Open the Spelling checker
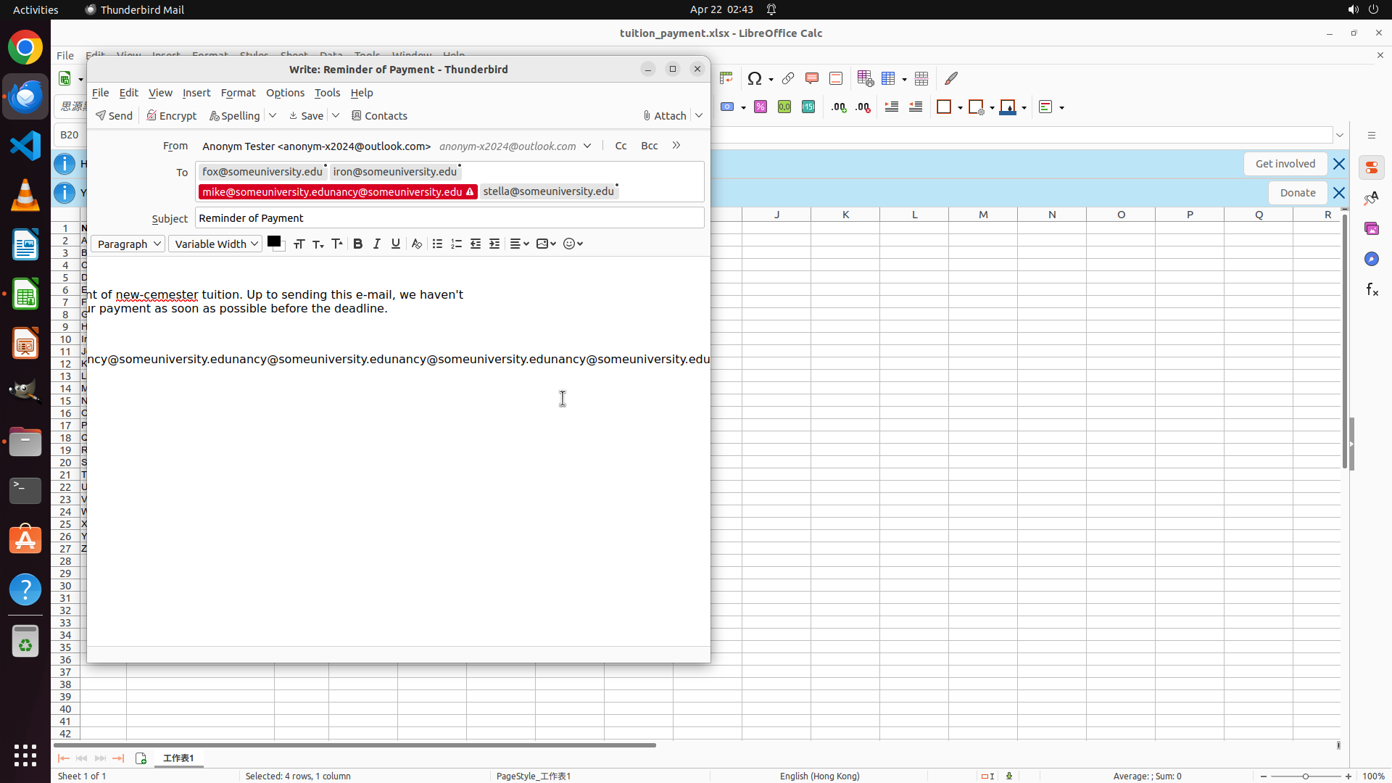The image size is (1392, 783). pyautogui.click(x=234, y=116)
